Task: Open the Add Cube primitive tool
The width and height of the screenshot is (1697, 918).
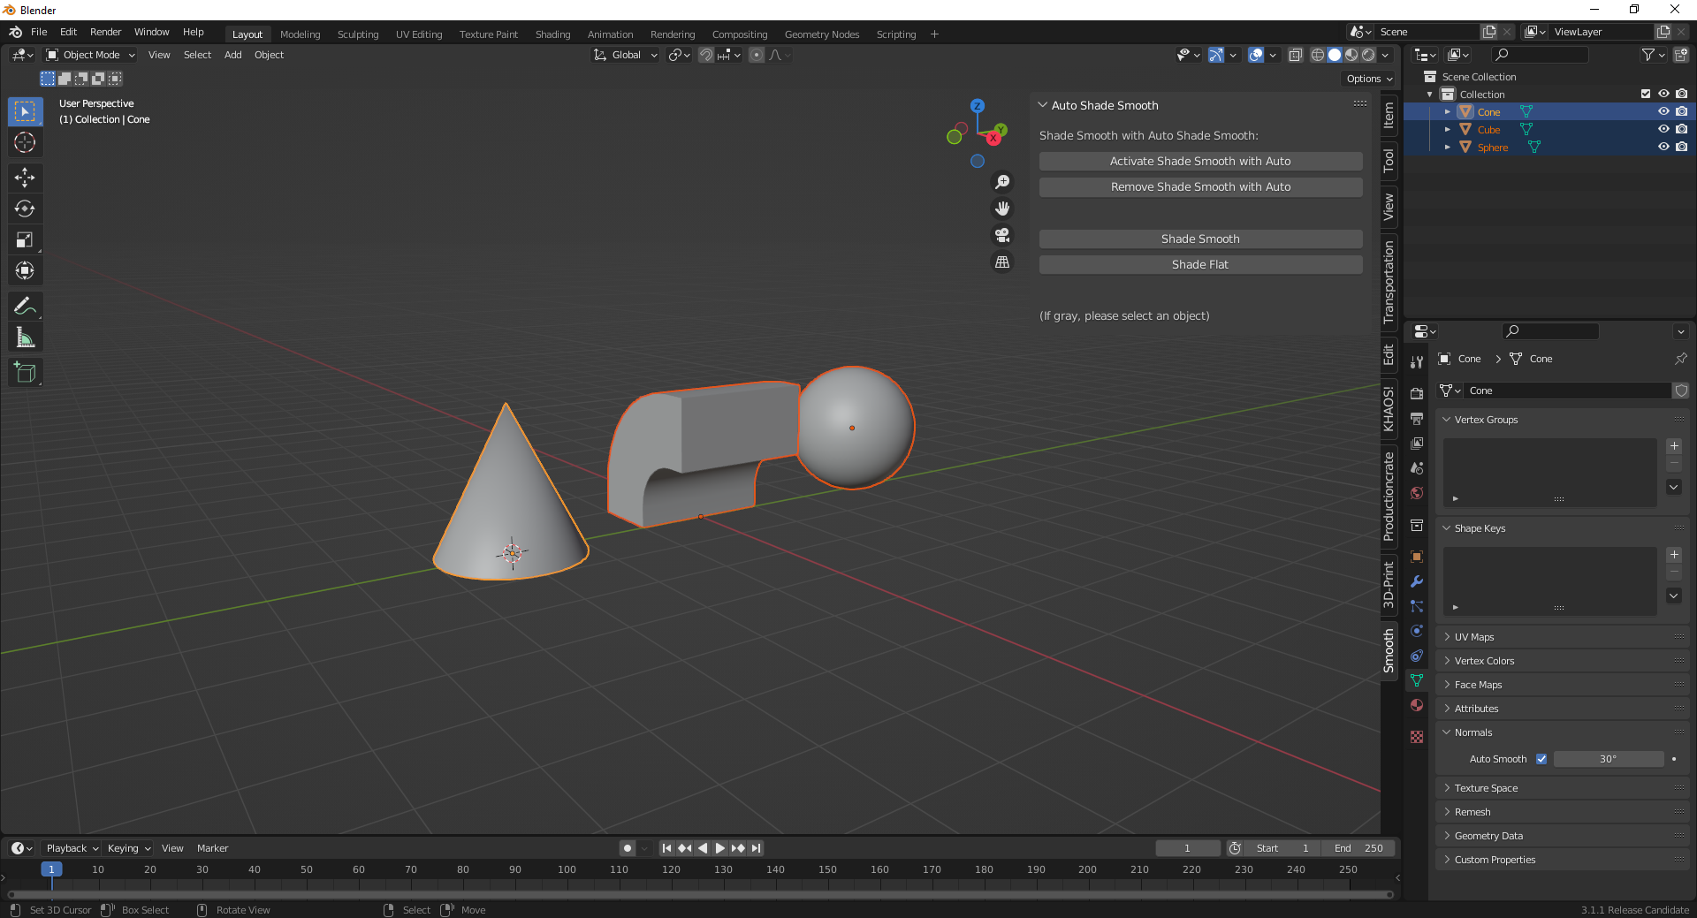Action: (25, 372)
